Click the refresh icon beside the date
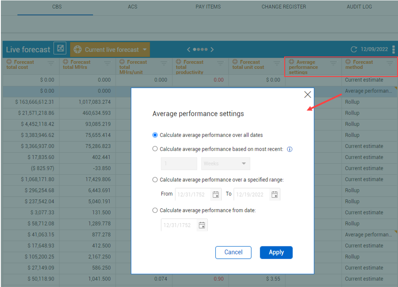Image resolution: width=398 pixels, height=287 pixels. coord(353,50)
